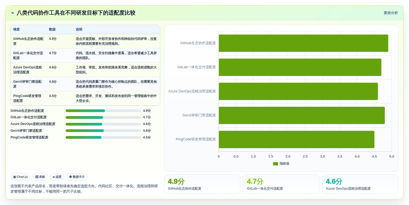Screen dimensions: 409x205
Task: Click PingCode研发管理适配度 label on chart axis
Action: tap(196, 139)
